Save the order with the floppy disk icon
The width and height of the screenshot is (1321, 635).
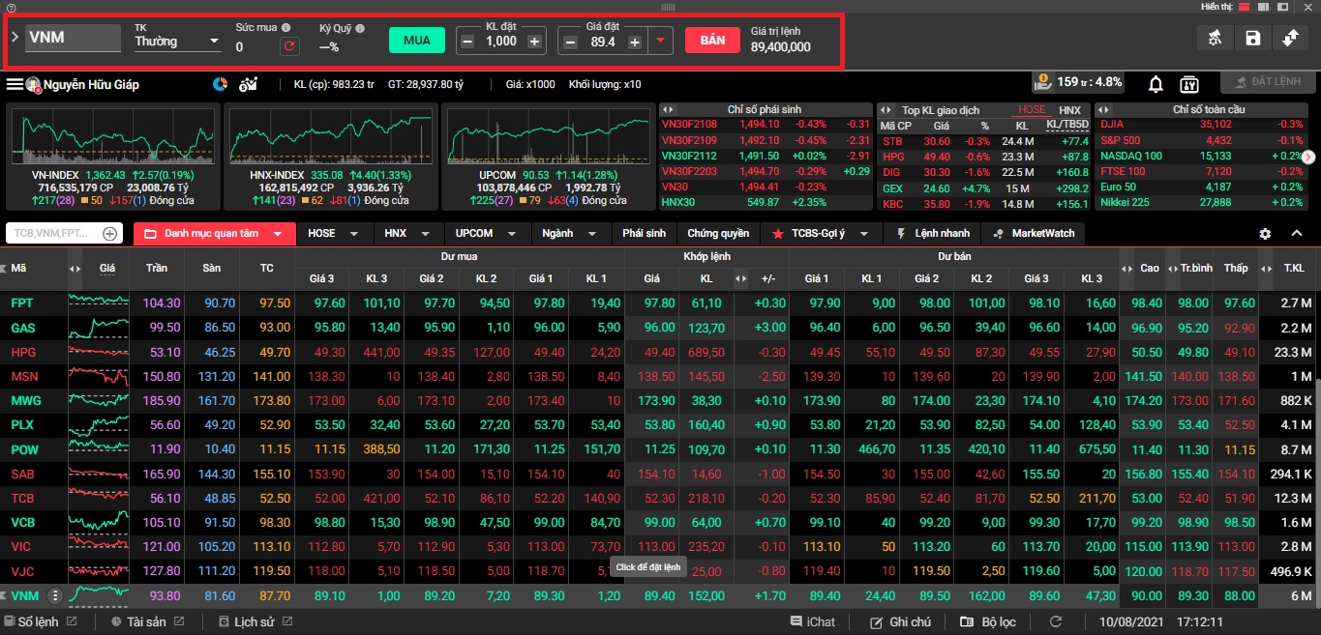(x=1252, y=39)
